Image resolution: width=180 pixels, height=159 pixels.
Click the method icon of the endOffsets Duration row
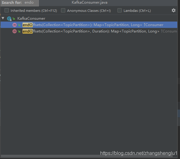tap(15, 31)
